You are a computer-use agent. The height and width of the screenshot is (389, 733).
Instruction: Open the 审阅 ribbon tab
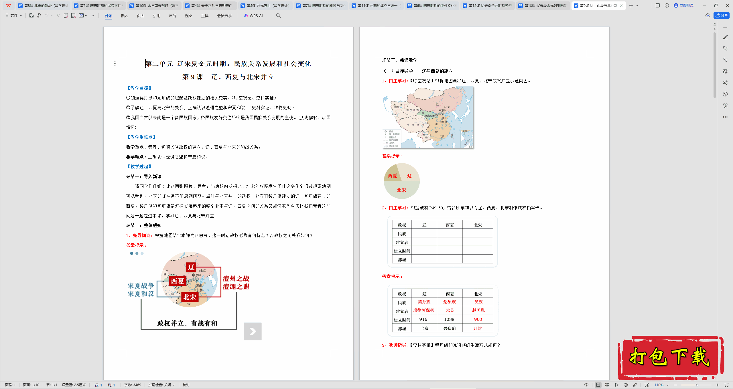[173, 16]
